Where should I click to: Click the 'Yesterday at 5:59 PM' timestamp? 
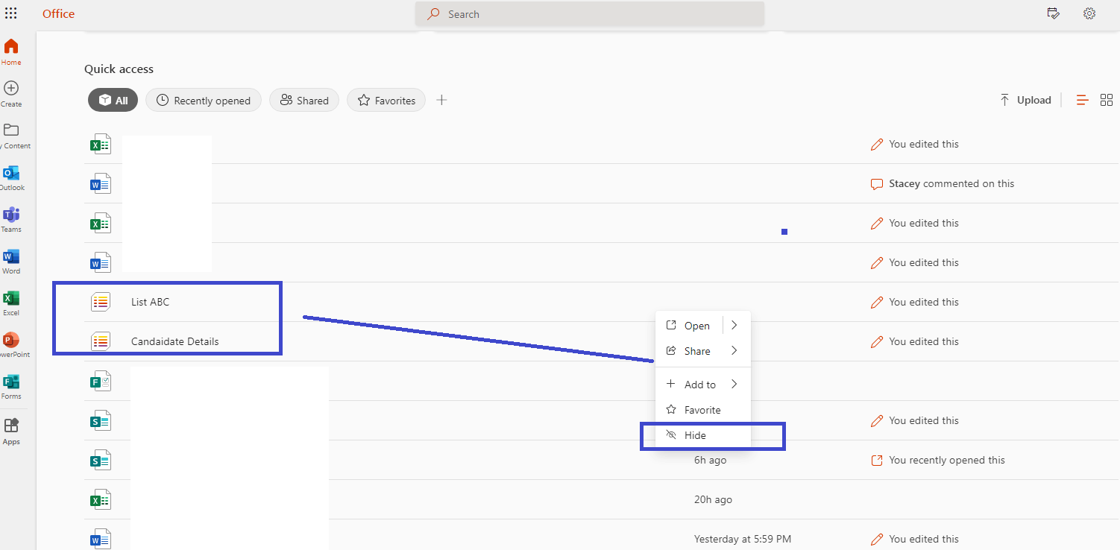743,539
